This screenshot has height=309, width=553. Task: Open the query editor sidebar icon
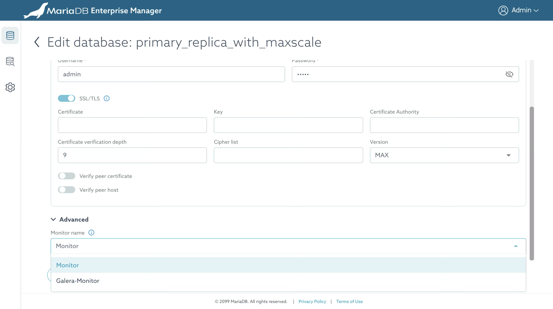[10, 61]
